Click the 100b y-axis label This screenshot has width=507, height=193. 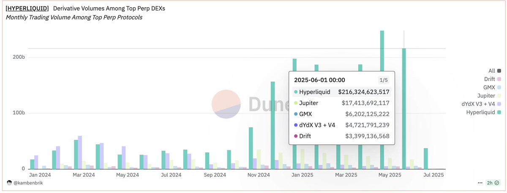(x=19, y=113)
